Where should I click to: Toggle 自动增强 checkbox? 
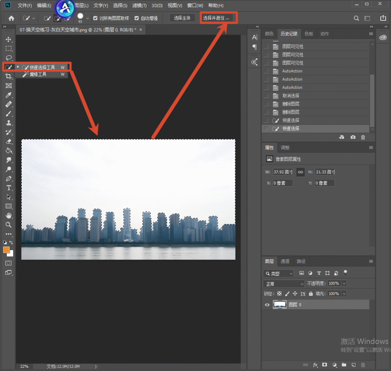(x=136, y=18)
